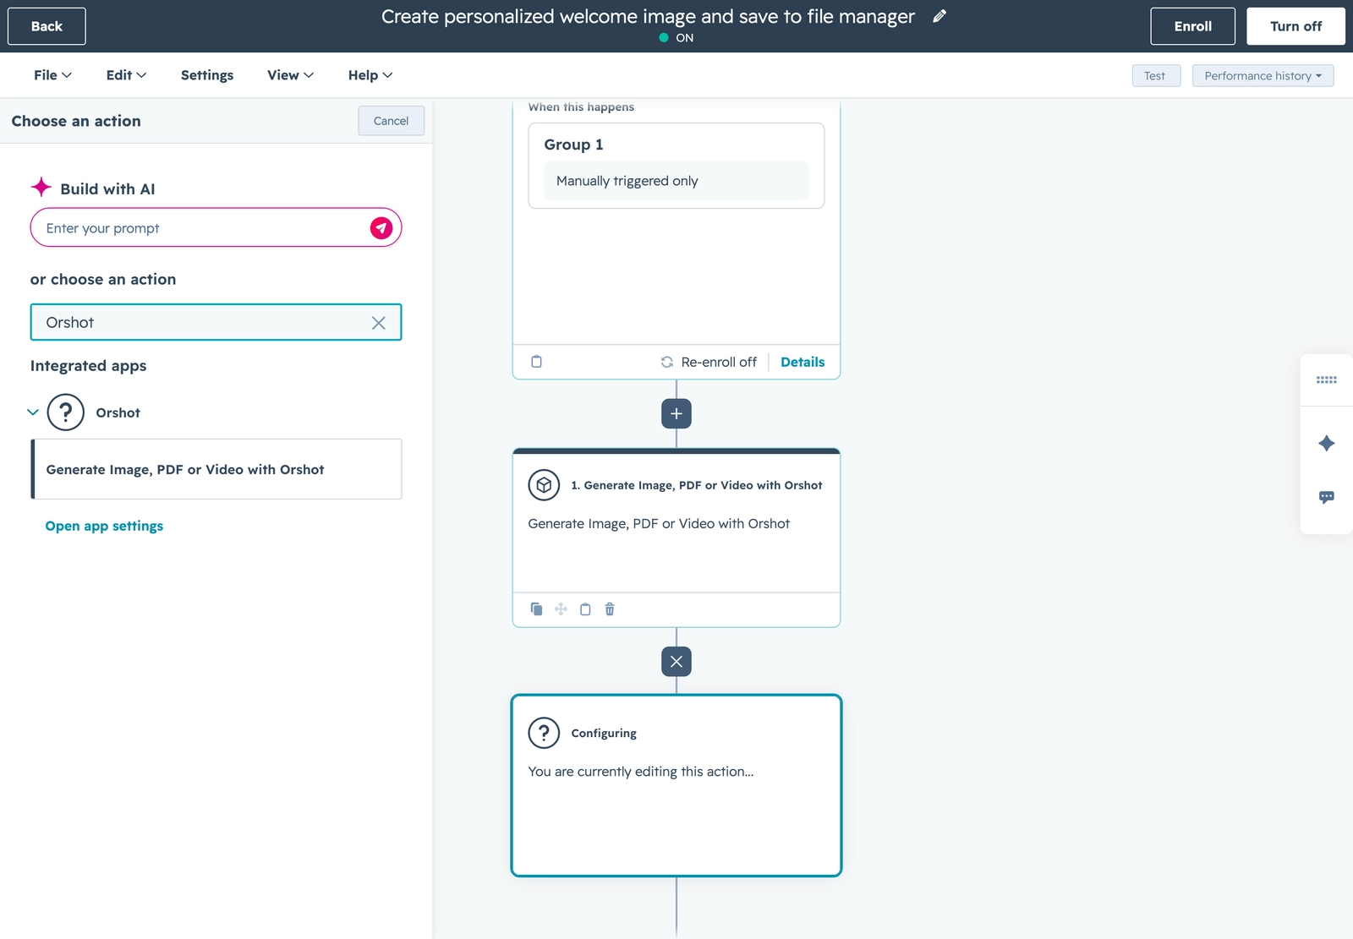Clear the Orshot search field

tap(379, 323)
